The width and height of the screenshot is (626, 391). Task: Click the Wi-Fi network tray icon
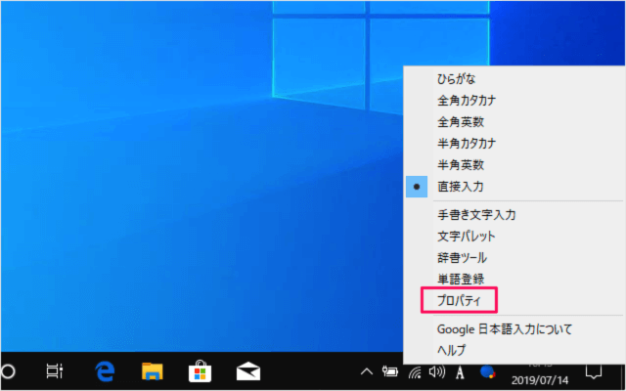click(415, 371)
